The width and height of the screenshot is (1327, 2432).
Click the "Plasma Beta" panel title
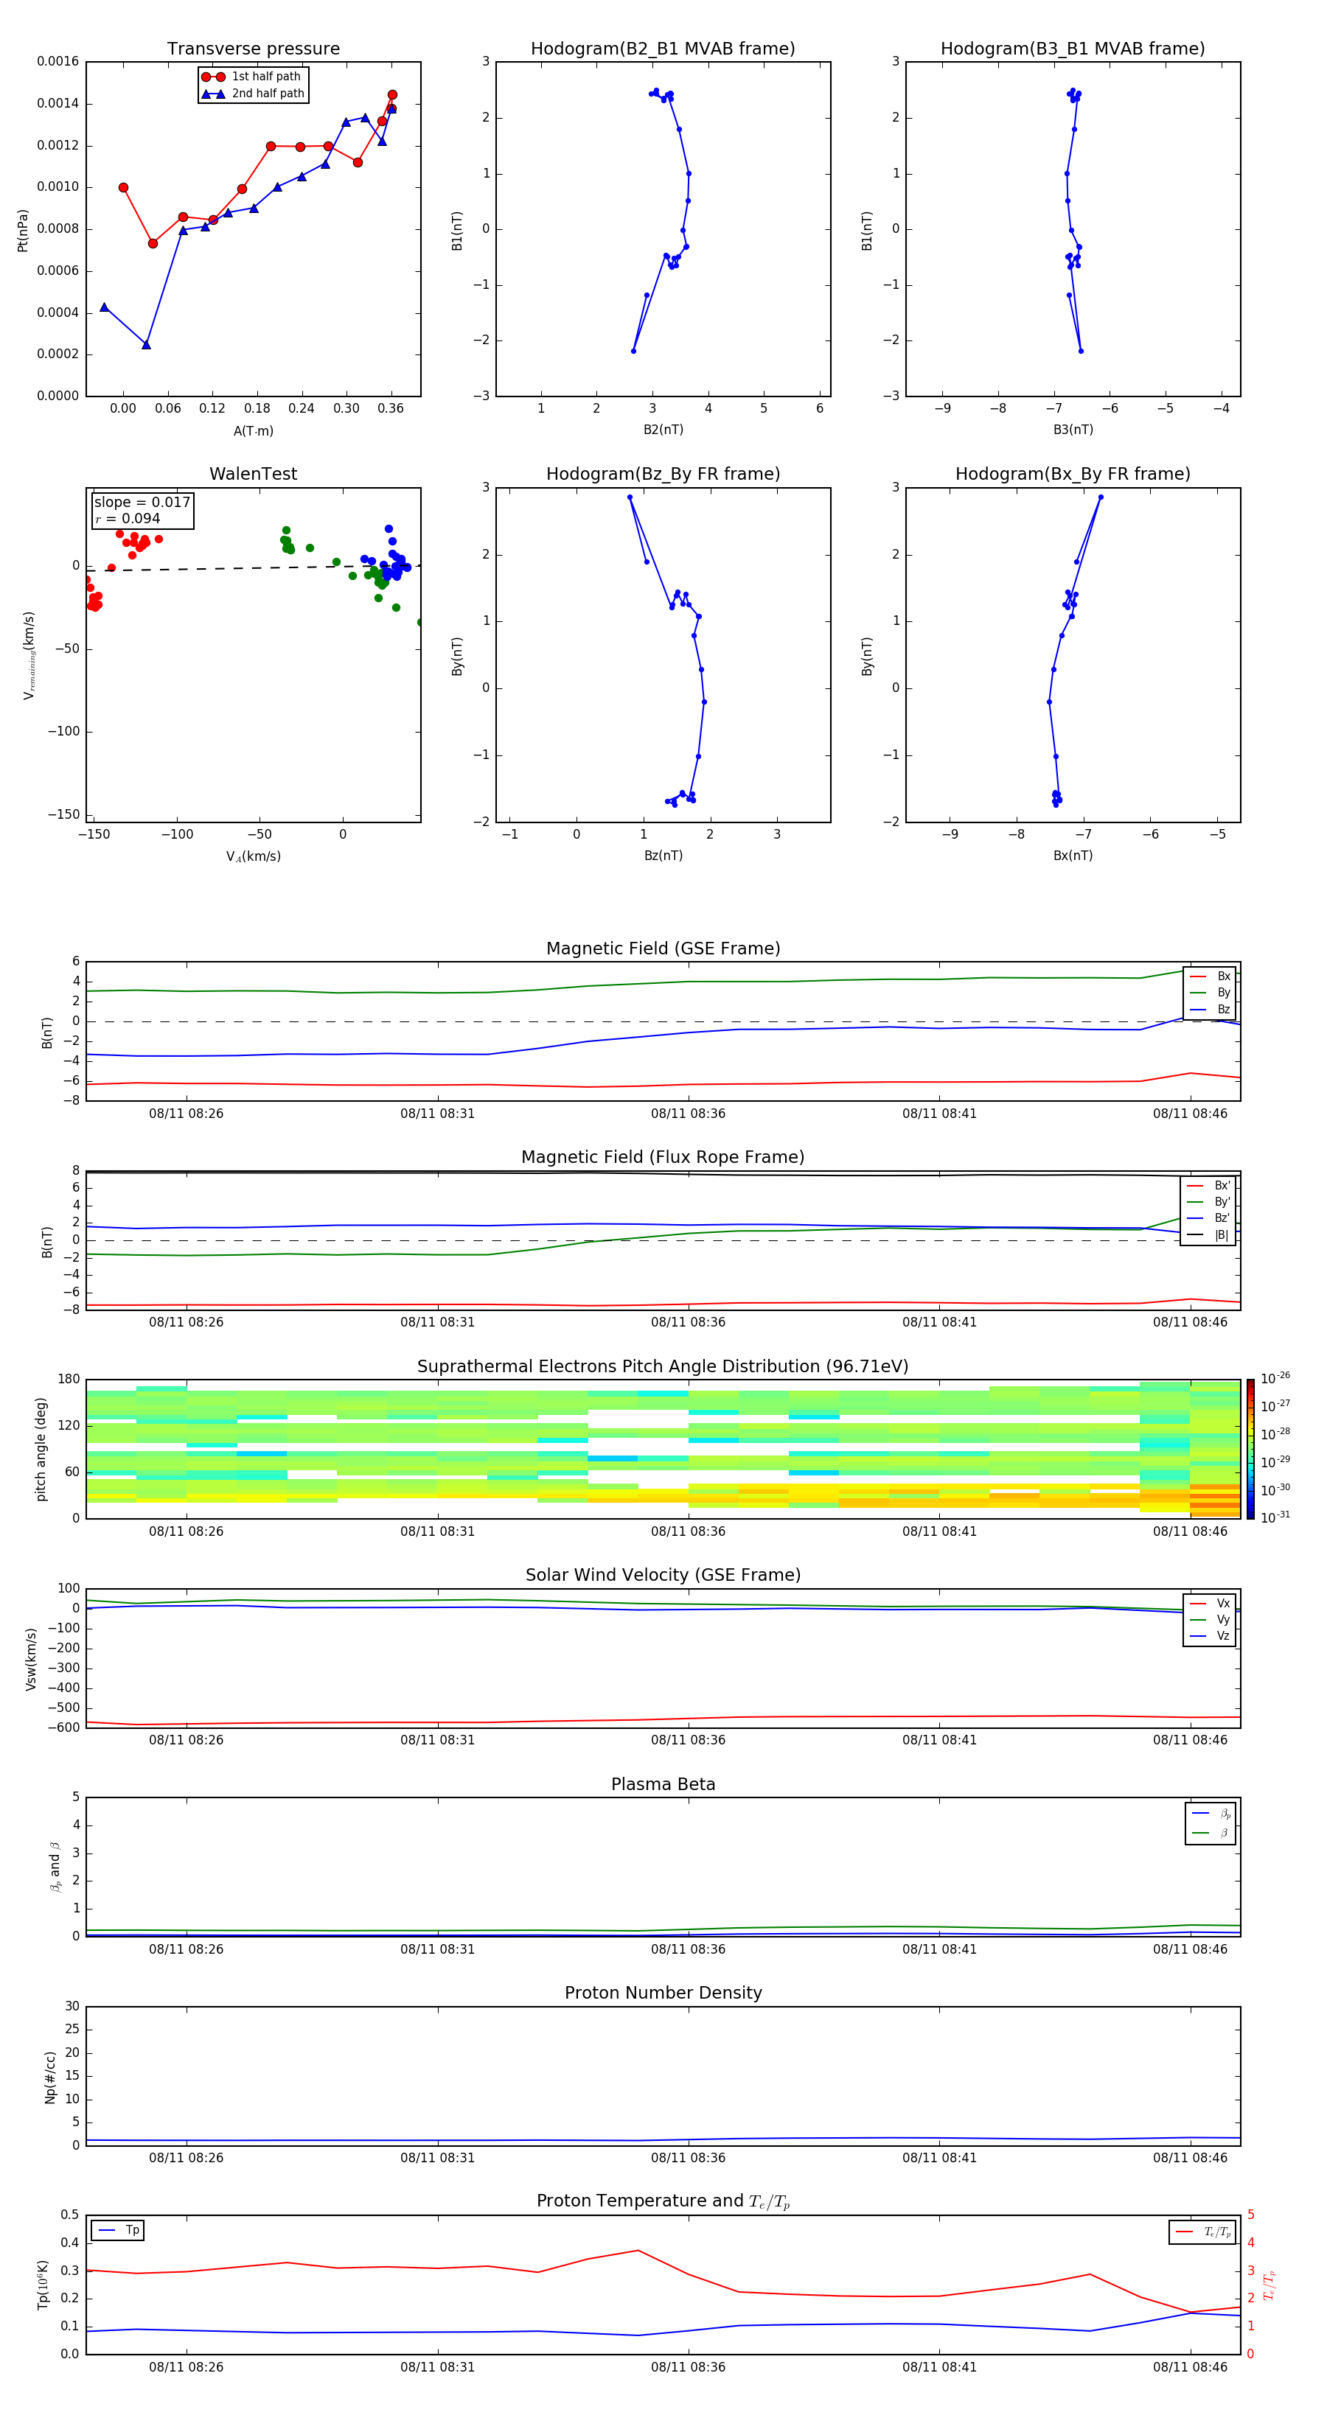663,1784
